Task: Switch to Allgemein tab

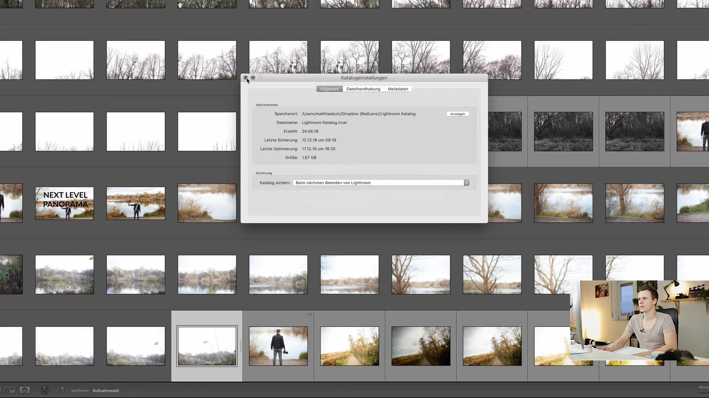Action: (329, 89)
